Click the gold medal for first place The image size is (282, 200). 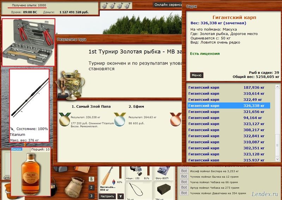(x=65, y=119)
